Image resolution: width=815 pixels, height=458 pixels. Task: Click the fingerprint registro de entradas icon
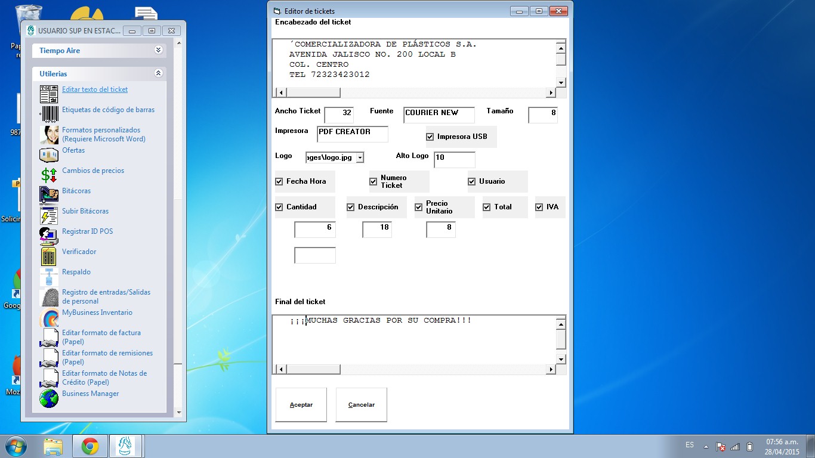pyautogui.click(x=49, y=297)
